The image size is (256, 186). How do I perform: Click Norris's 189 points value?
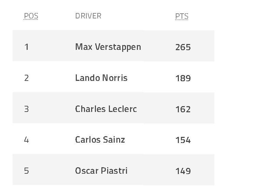183,78
